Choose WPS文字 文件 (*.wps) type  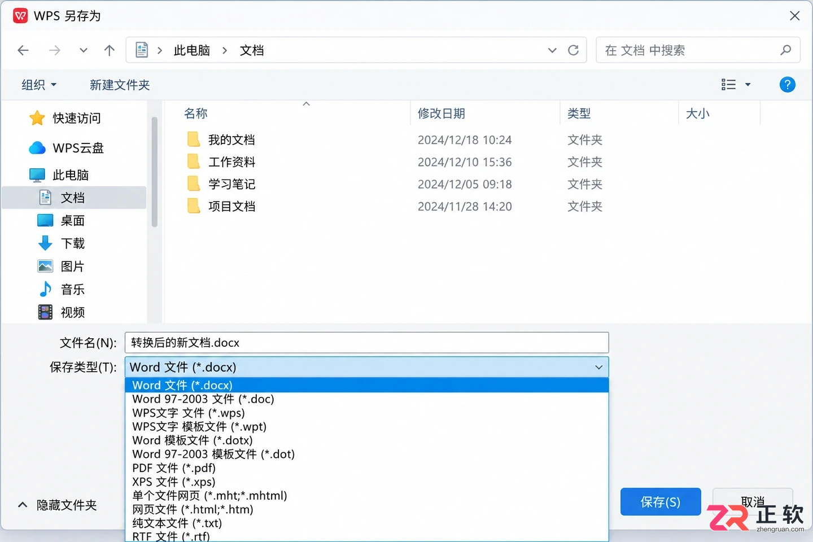367,413
